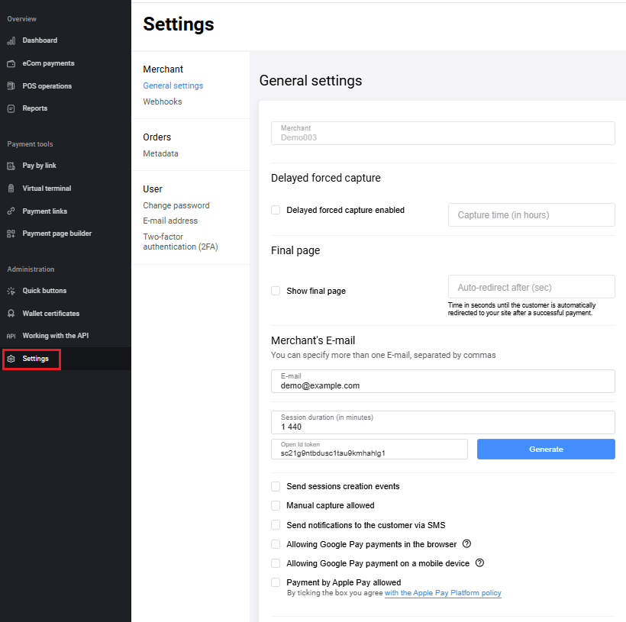Open Webhooks settings section

coord(163,102)
